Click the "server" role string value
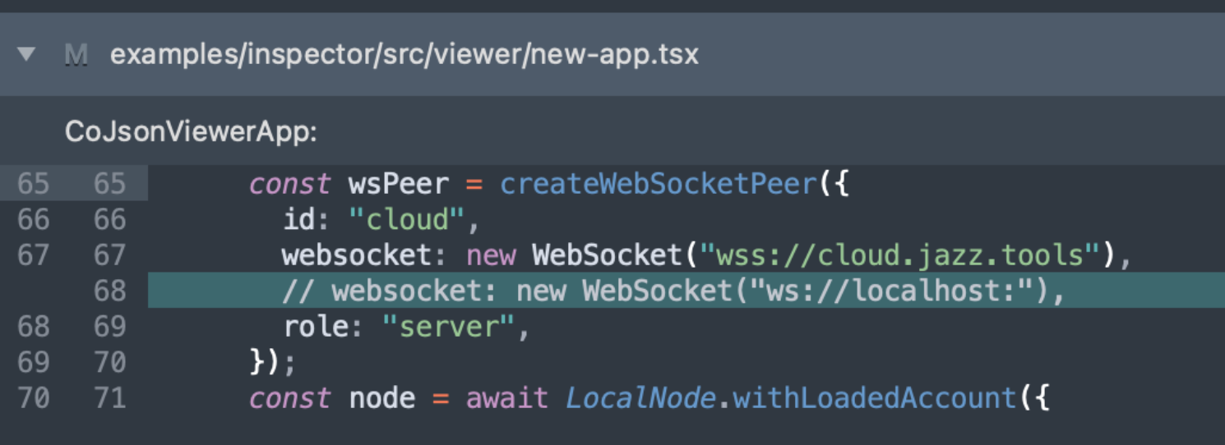 click(451, 328)
